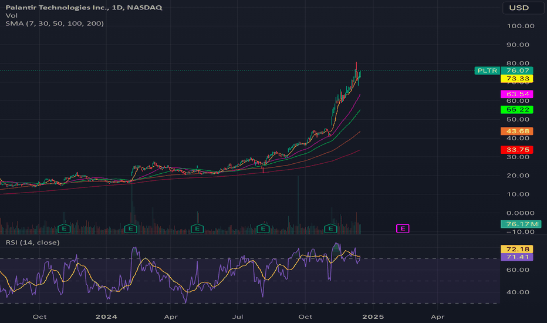Open the USD currency selector
This screenshot has height=323, width=547.
[523, 8]
